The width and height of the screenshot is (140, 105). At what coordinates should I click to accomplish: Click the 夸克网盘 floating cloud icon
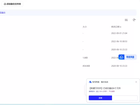coord(122,57)
